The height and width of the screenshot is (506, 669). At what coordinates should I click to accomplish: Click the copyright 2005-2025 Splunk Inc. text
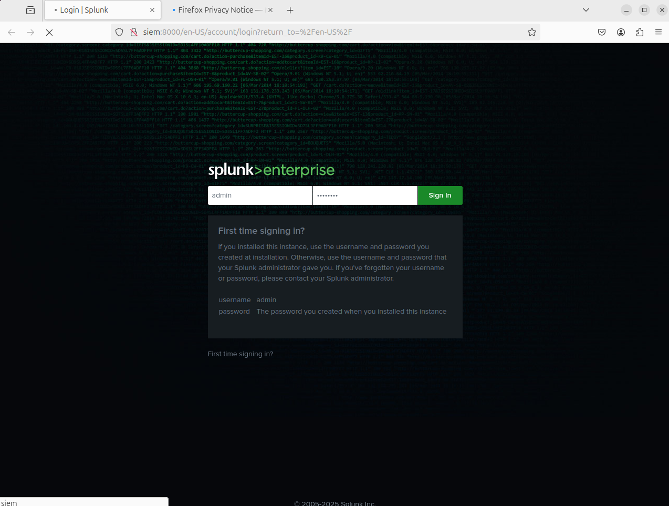pos(335,503)
